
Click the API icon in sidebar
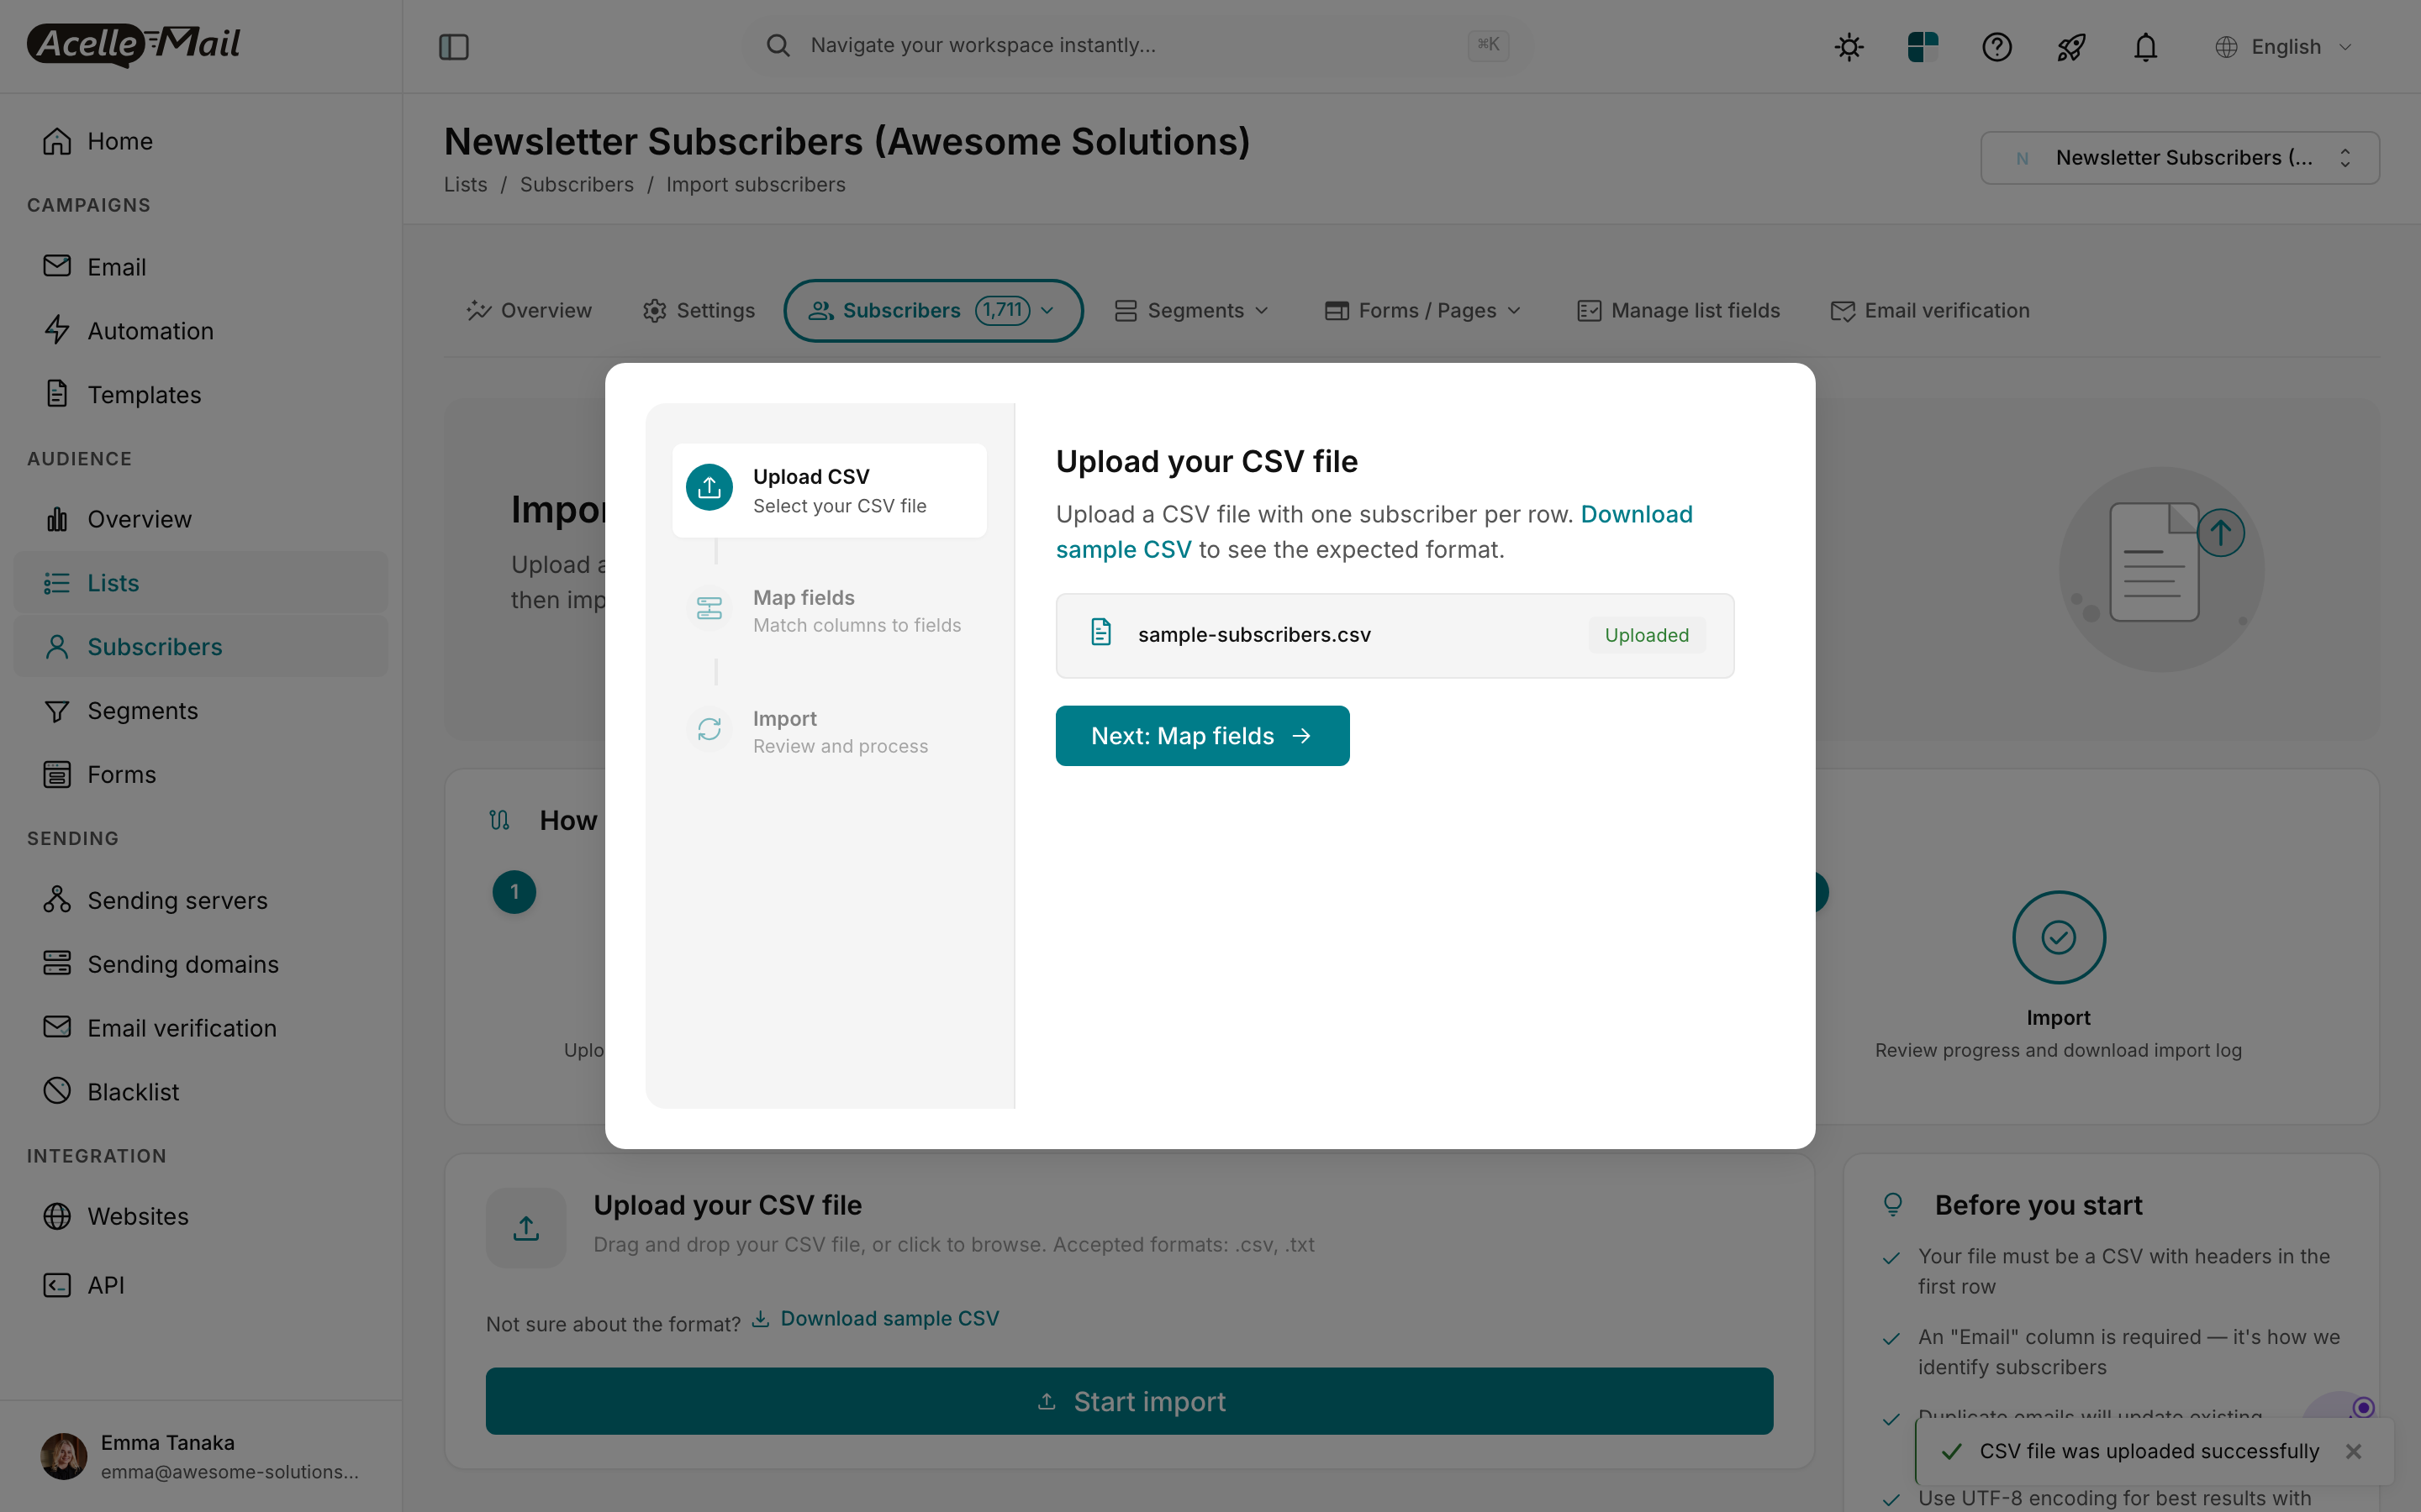[57, 1285]
